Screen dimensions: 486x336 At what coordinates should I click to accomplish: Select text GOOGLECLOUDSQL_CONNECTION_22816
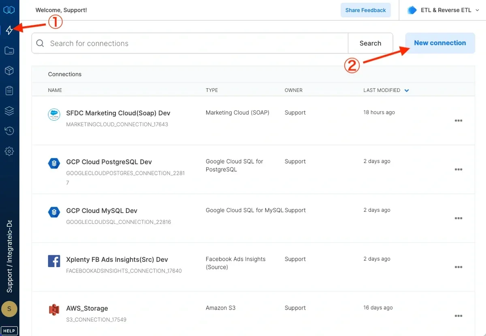119,222
